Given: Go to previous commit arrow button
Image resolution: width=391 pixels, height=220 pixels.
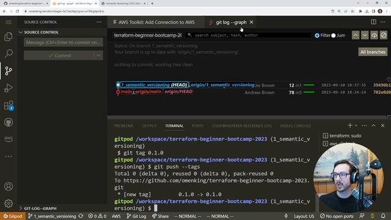Looking at the screenshot, I should pyautogui.click(x=356, y=35).
